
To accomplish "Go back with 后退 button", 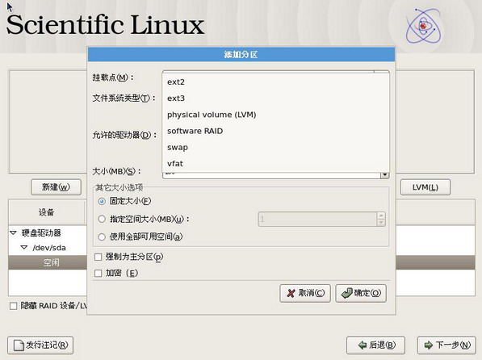I will [x=375, y=345].
